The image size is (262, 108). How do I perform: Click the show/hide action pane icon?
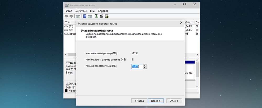[x=90, y=16]
